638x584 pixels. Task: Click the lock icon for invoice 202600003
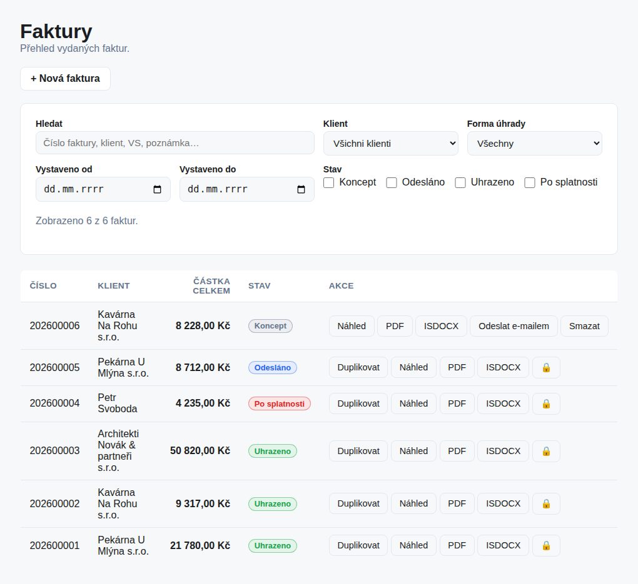click(x=546, y=451)
